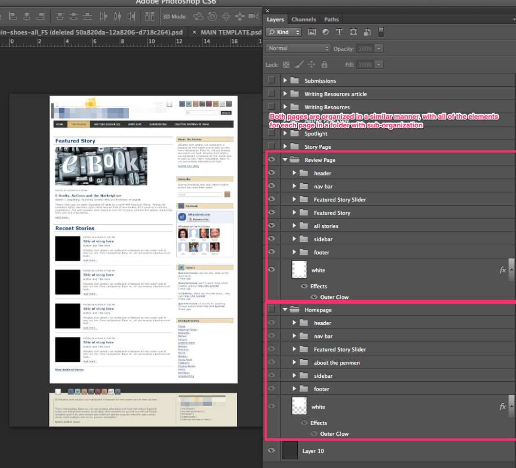Open the Normal blend mode dropdown
The height and width of the screenshot is (468, 516).
coord(298,48)
